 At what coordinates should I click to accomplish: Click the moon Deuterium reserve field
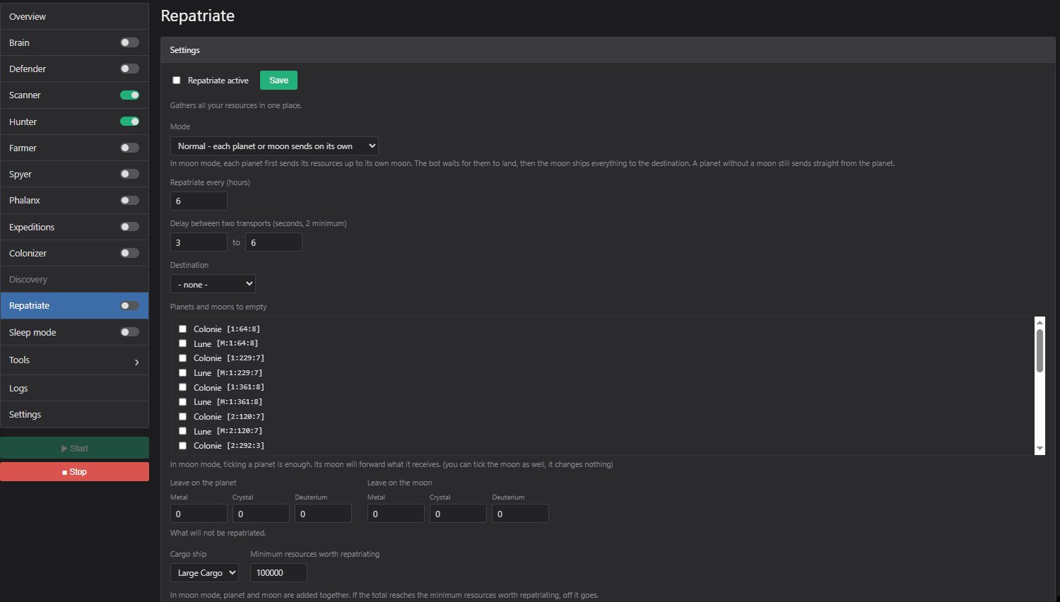pyautogui.click(x=520, y=514)
